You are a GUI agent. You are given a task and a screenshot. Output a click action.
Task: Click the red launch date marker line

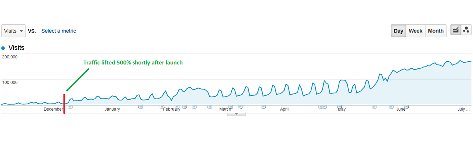pyautogui.click(x=64, y=104)
